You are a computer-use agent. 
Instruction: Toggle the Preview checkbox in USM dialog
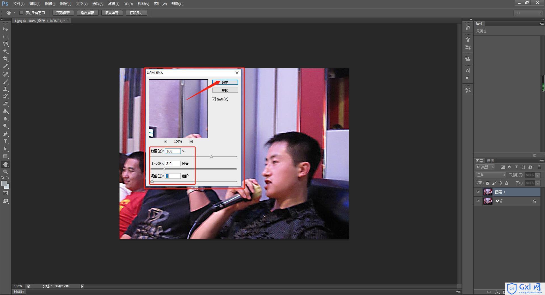pyautogui.click(x=214, y=99)
